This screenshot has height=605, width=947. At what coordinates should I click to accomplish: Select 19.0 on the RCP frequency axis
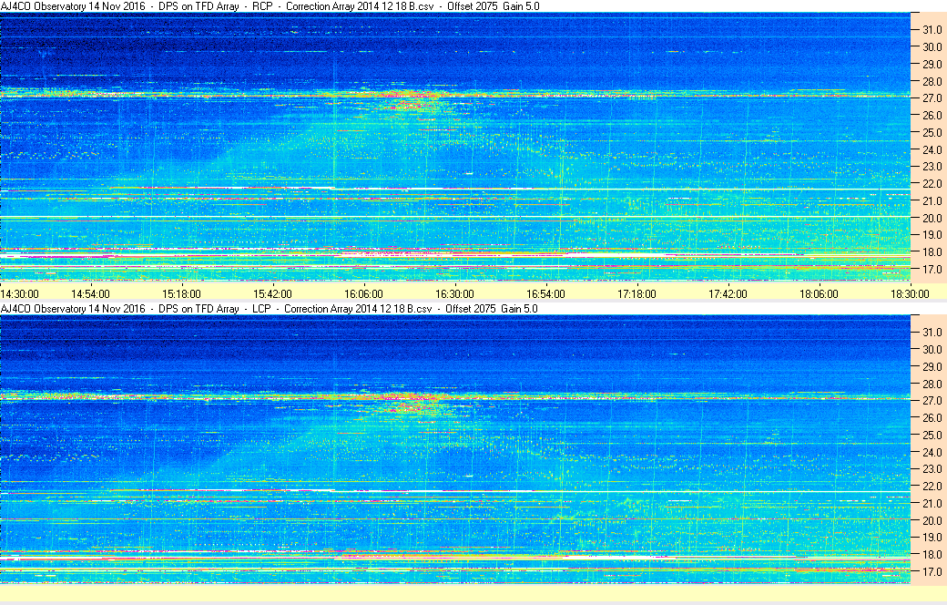click(932, 234)
